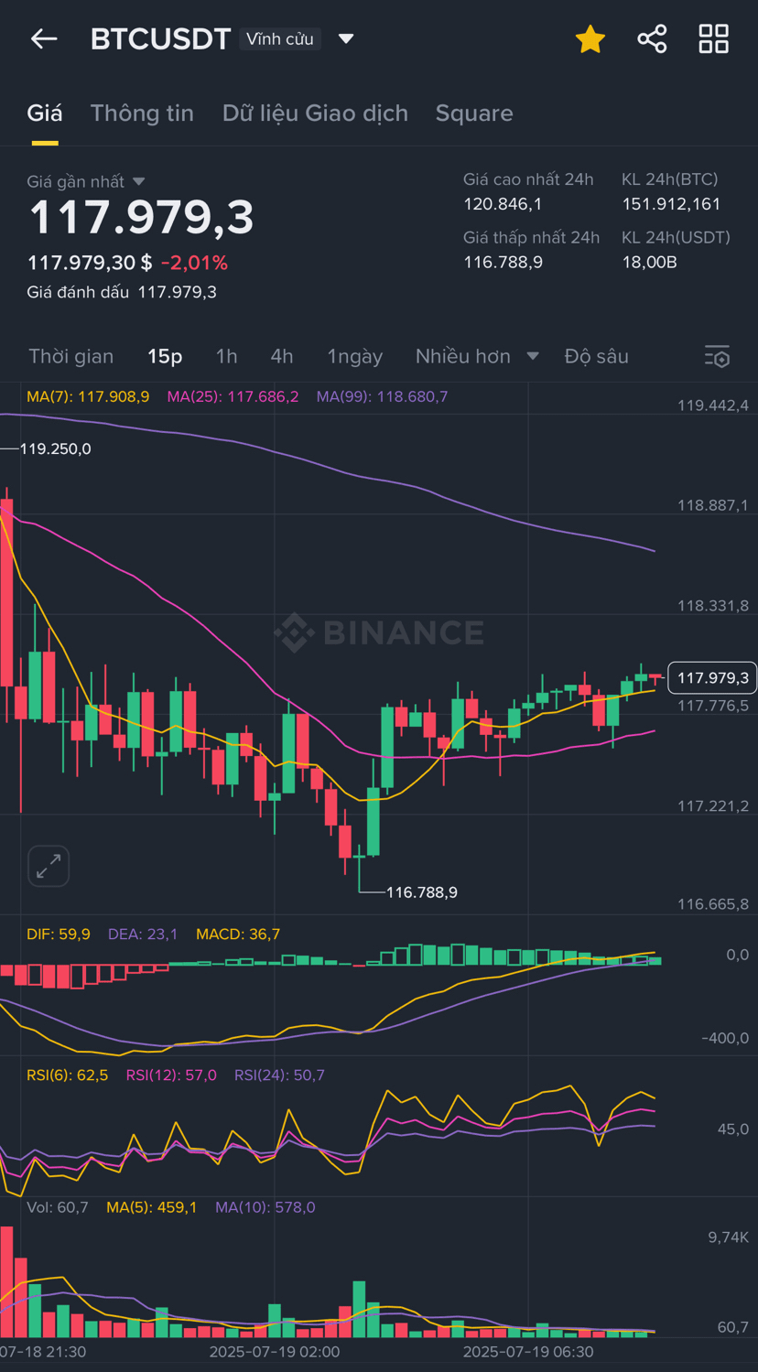Choose the 1h timeframe
This screenshot has width=758, height=1372.
[226, 356]
